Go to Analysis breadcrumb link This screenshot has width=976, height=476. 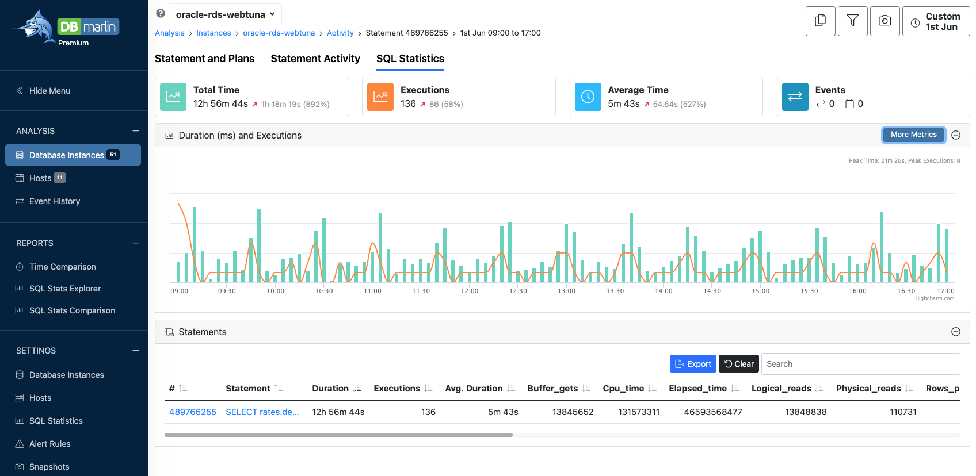(170, 33)
